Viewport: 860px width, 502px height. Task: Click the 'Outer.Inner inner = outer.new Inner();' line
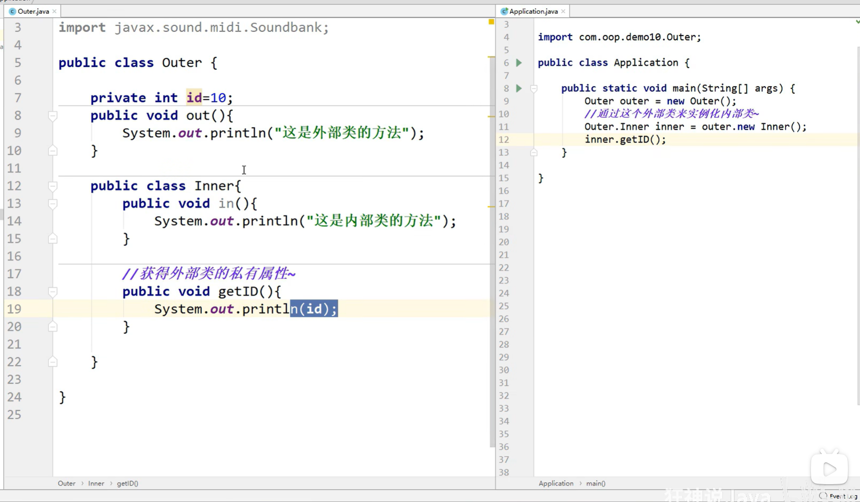(x=696, y=127)
